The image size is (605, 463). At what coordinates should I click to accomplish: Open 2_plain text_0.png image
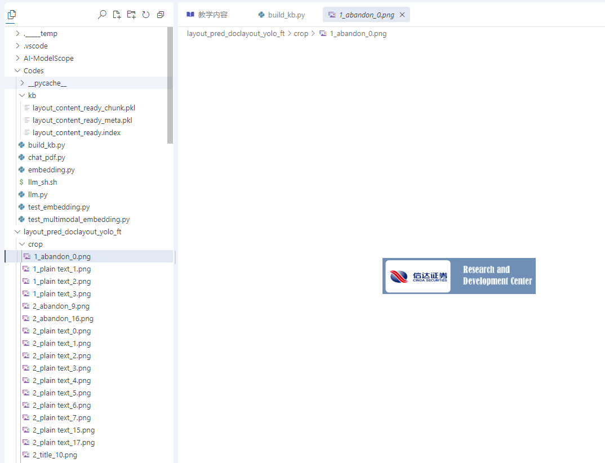point(89,331)
